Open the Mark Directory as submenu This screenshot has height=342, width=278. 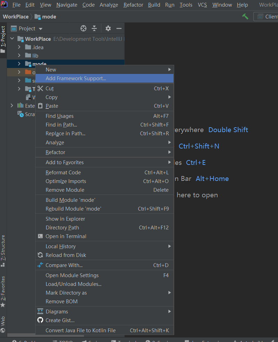coord(105,293)
